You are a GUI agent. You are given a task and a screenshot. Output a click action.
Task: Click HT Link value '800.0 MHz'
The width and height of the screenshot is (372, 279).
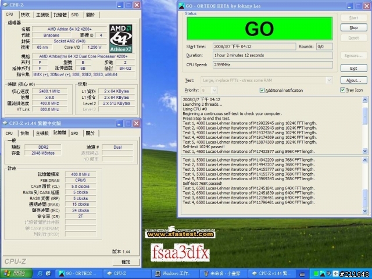[49, 109]
